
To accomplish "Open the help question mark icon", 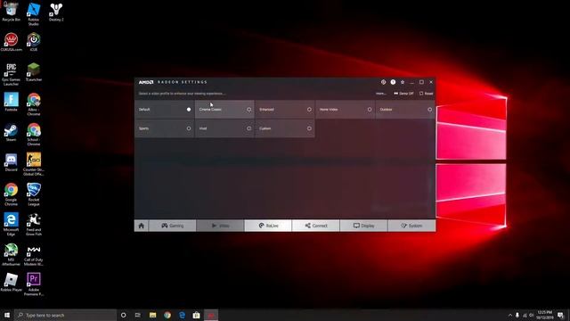I will (393, 82).
